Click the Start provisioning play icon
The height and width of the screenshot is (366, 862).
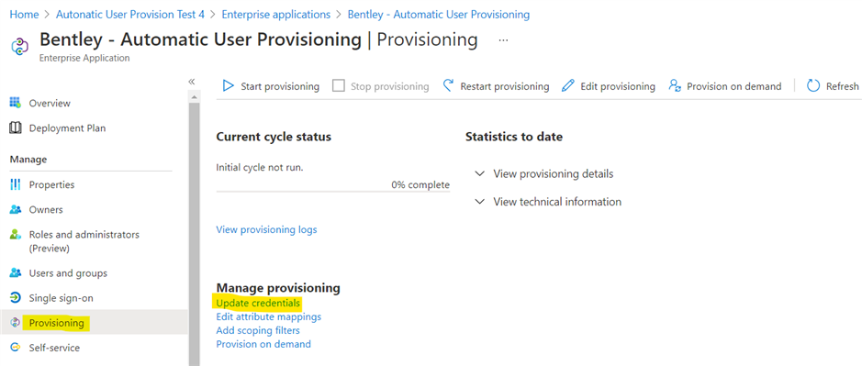click(x=228, y=86)
